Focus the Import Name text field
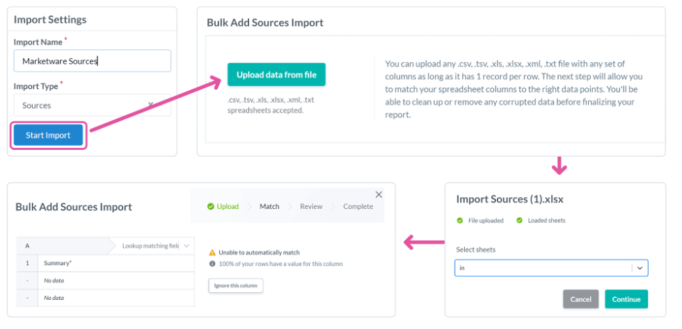This screenshot has height=329, width=682. [x=92, y=61]
